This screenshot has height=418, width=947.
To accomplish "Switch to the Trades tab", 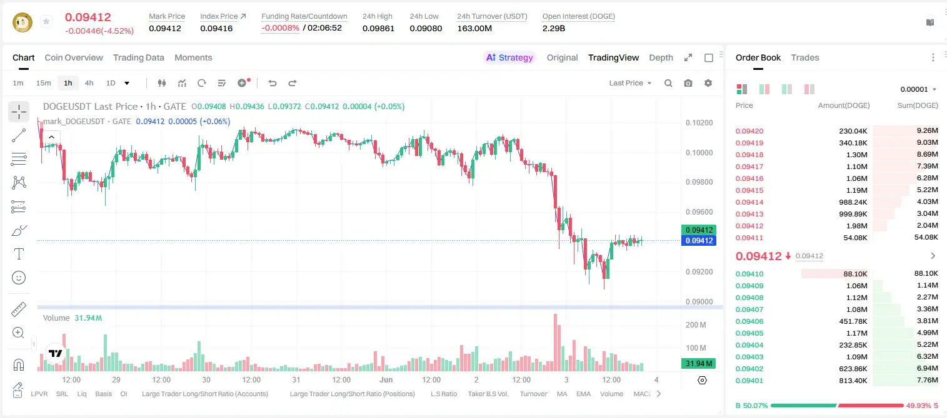I will [x=805, y=57].
